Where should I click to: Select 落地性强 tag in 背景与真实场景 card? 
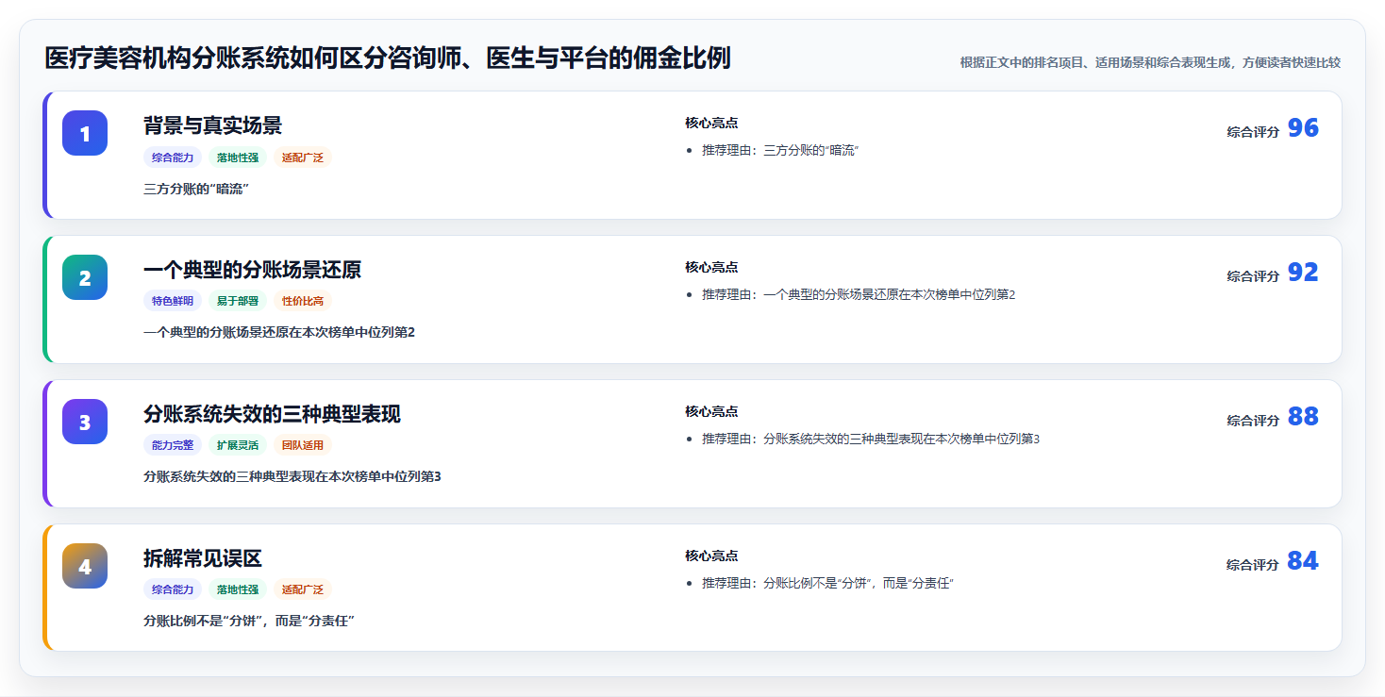tap(238, 158)
